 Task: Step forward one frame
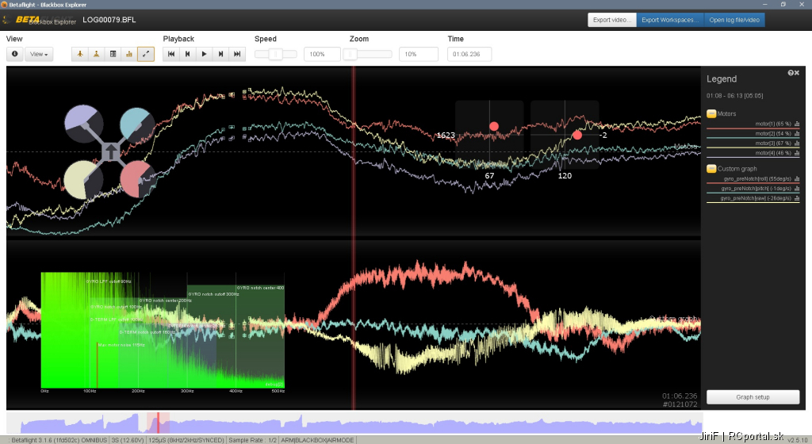(x=220, y=54)
